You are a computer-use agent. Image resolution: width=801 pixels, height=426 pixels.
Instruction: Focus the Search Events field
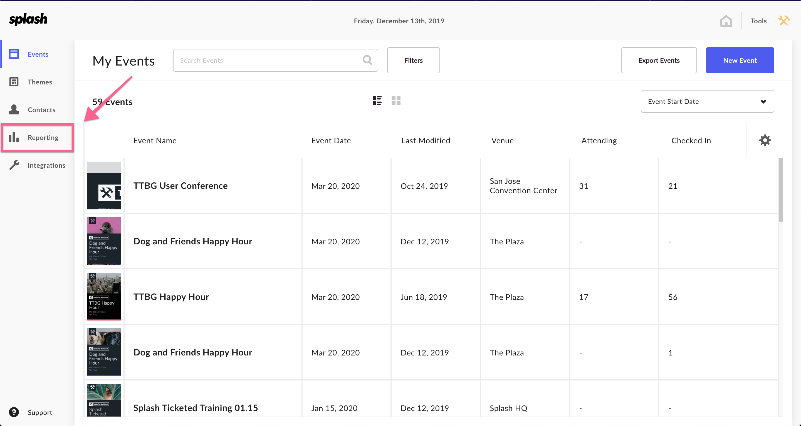tap(276, 60)
